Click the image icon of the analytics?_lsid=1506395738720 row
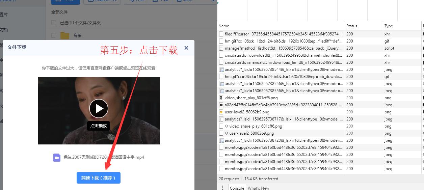 tap(221, 140)
